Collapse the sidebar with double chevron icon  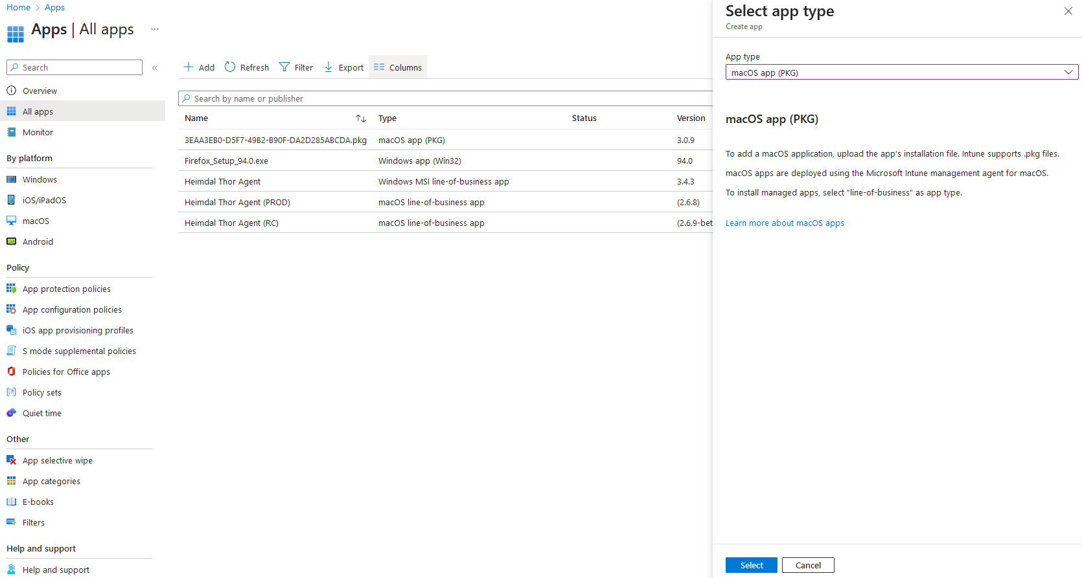[x=155, y=67]
